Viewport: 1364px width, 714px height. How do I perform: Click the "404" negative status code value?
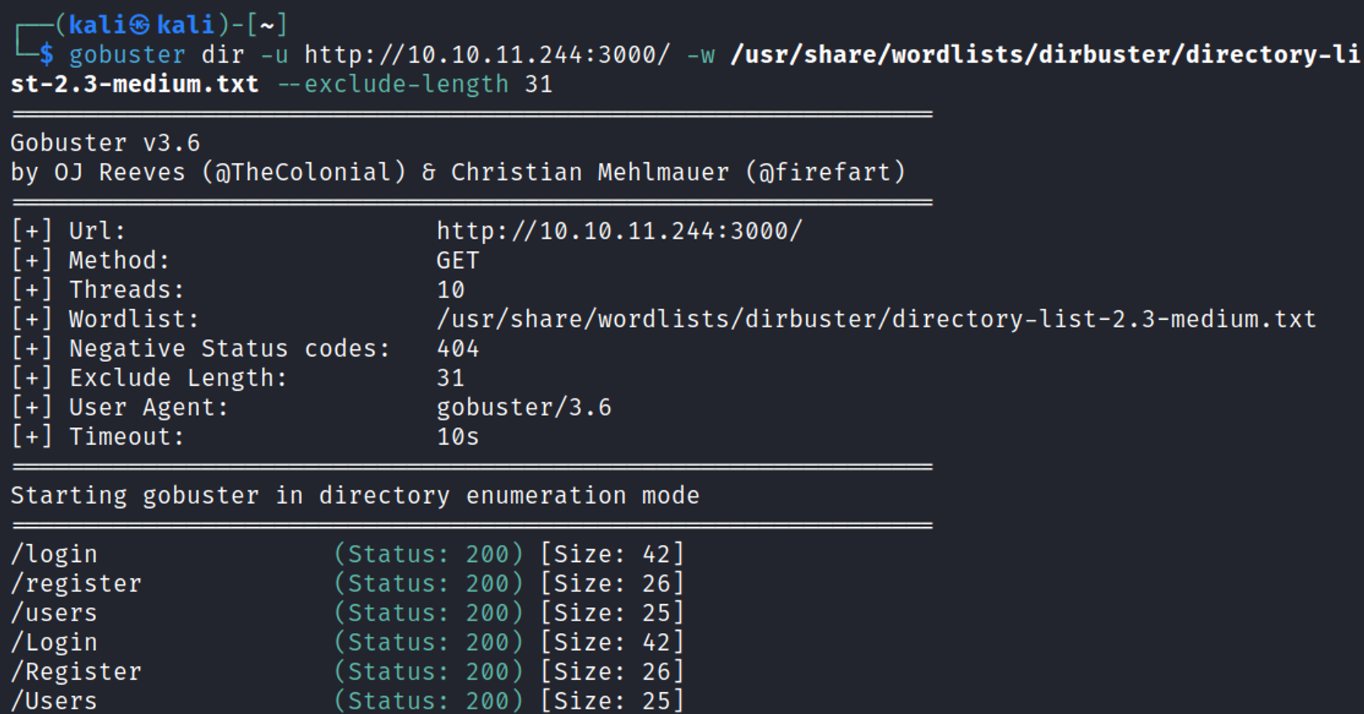(458, 348)
